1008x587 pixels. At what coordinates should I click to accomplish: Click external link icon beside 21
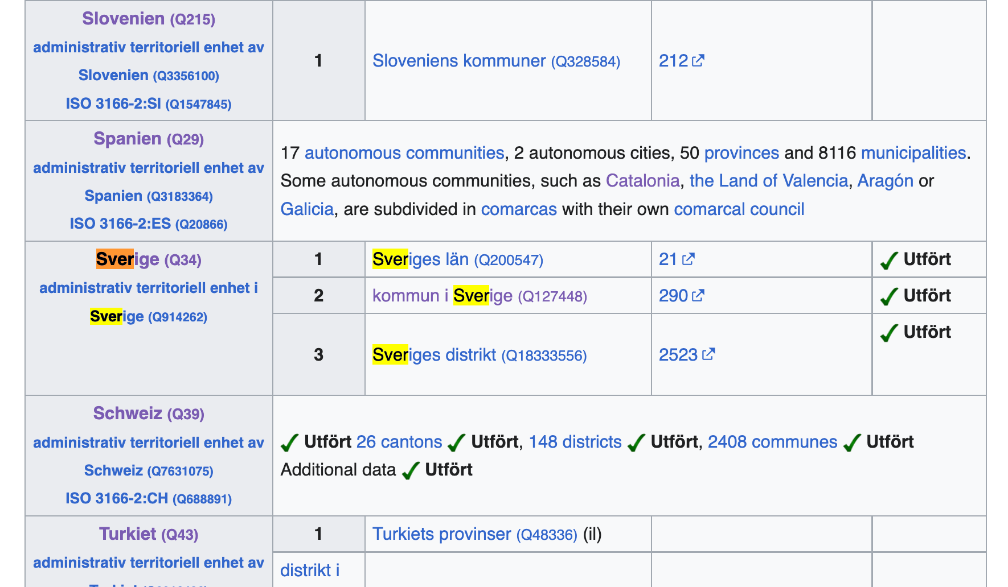[x=689, y=259]
